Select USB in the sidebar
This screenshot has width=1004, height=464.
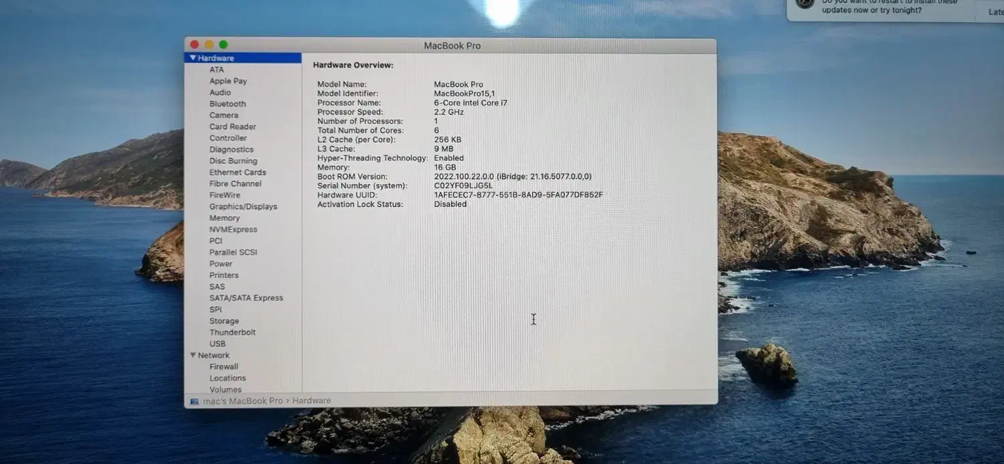point(218,343)
